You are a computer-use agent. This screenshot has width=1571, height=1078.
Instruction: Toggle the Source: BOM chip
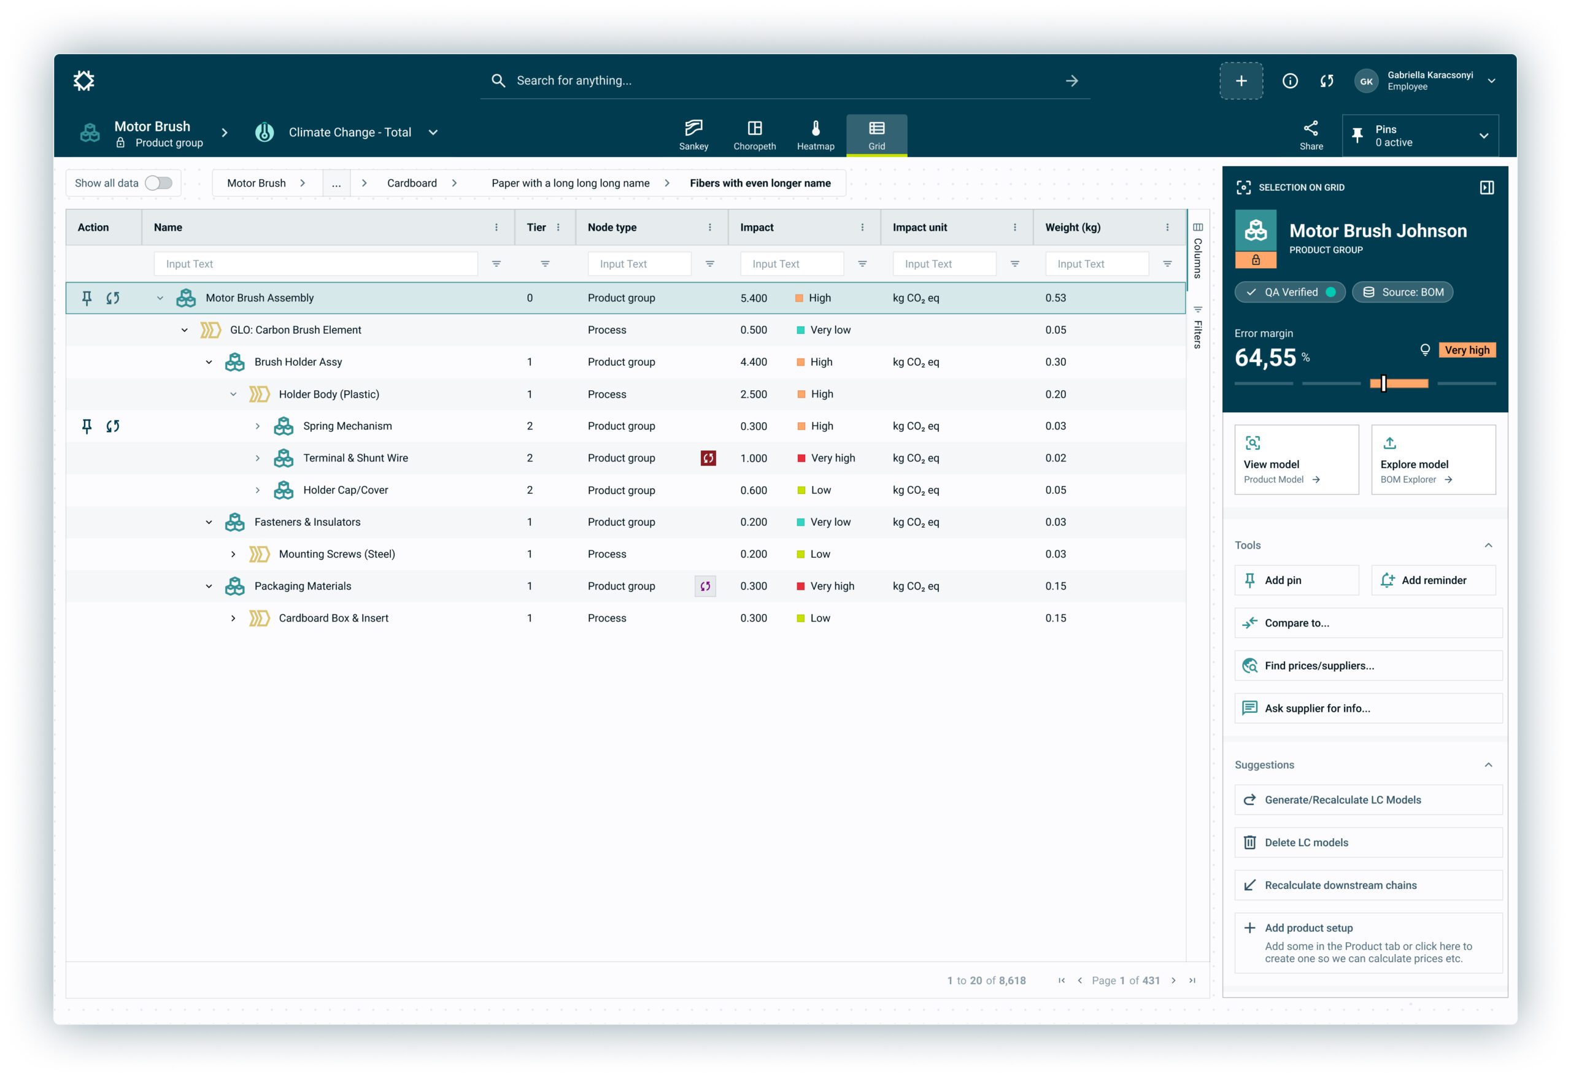coord(1402,292)
